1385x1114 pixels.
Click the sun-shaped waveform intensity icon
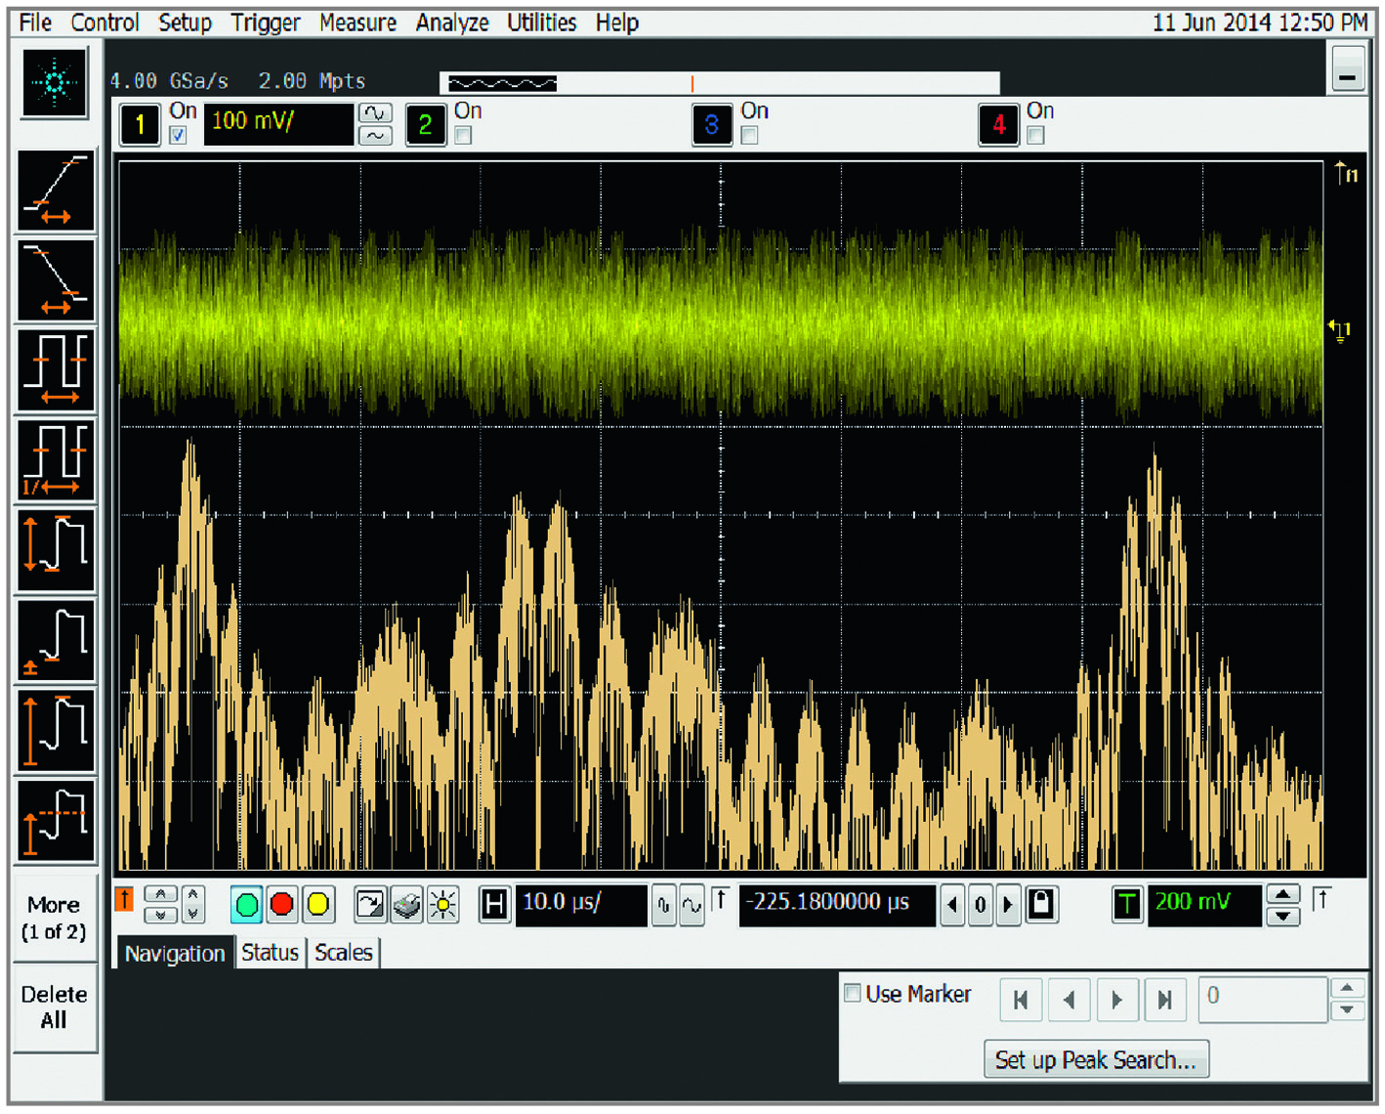[x=443, y=905]
